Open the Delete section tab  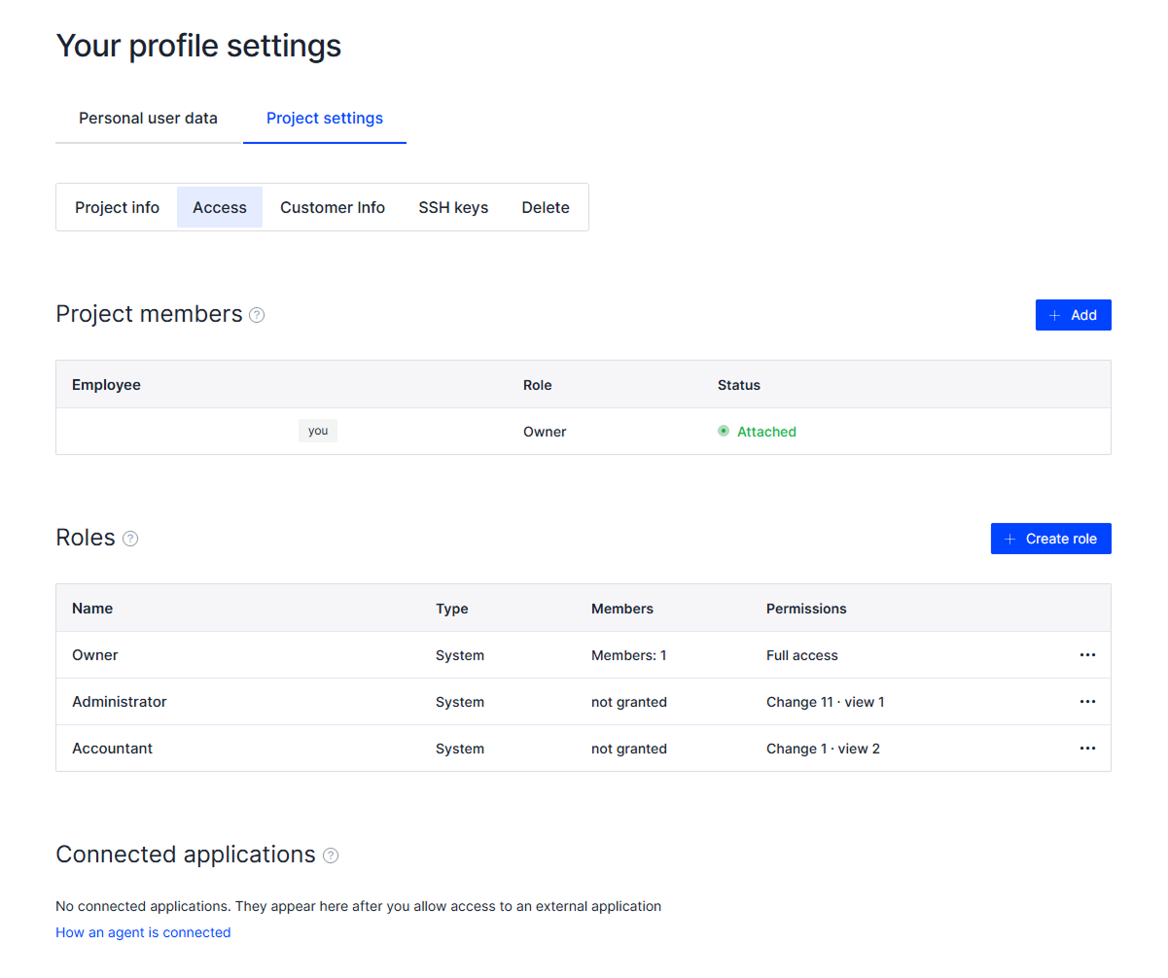546,207
